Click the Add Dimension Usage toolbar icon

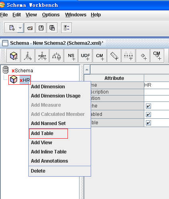coord(42,56)
